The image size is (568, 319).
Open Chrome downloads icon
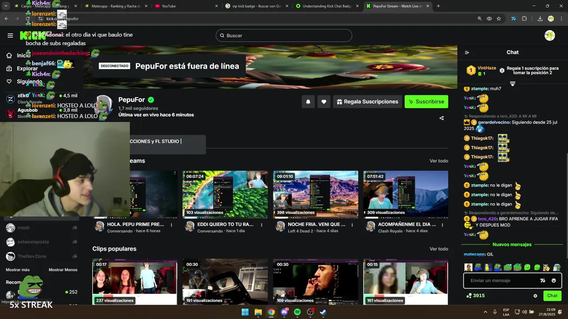point(540,19)
